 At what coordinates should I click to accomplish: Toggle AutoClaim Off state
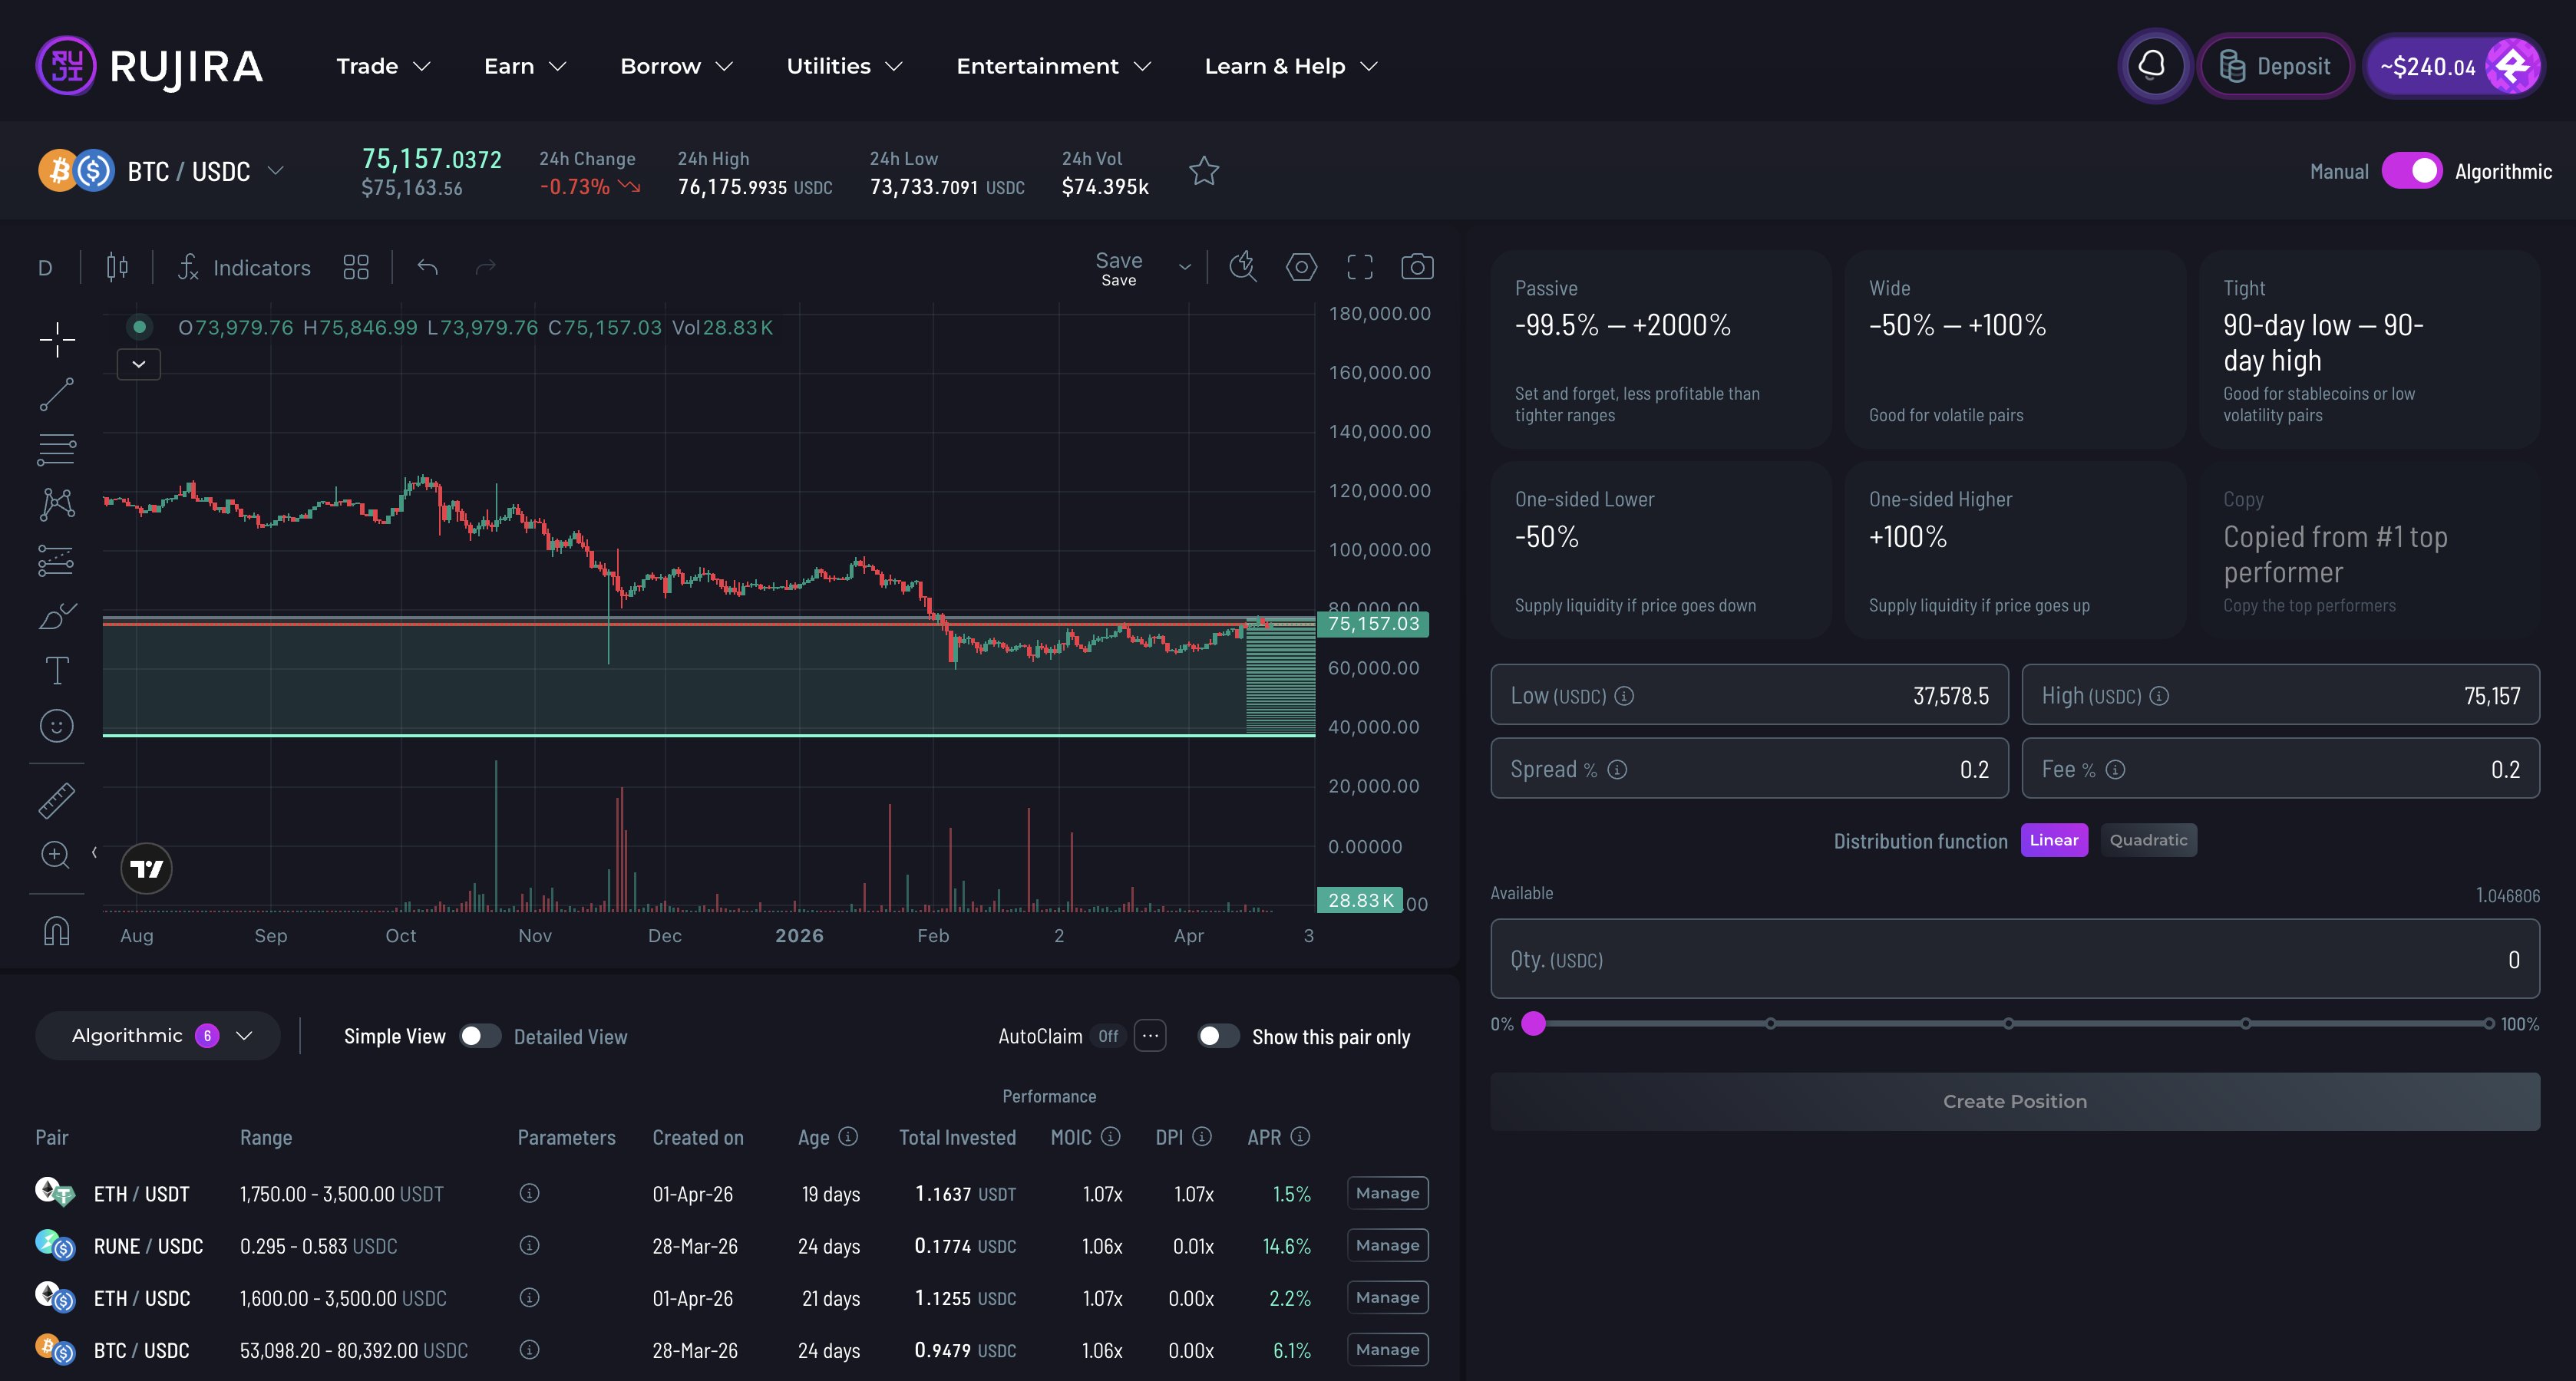click(1108, 1035)
